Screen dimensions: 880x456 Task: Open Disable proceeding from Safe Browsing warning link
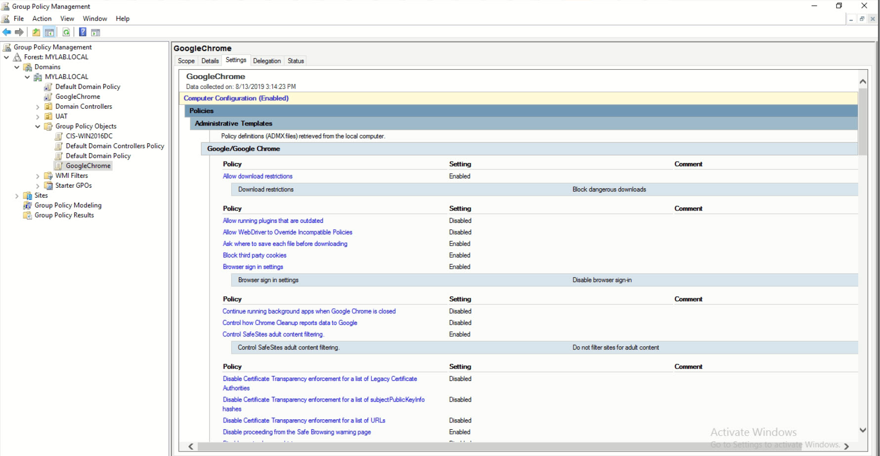(x=297, y=432)
